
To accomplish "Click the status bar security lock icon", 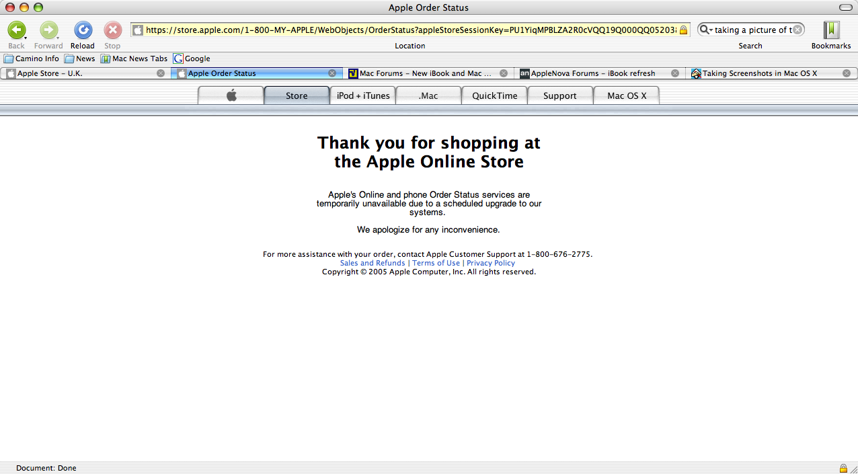I will [x=843, y=468].
